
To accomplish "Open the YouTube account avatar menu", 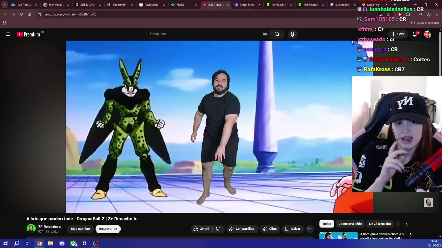I will pos(428,34).
